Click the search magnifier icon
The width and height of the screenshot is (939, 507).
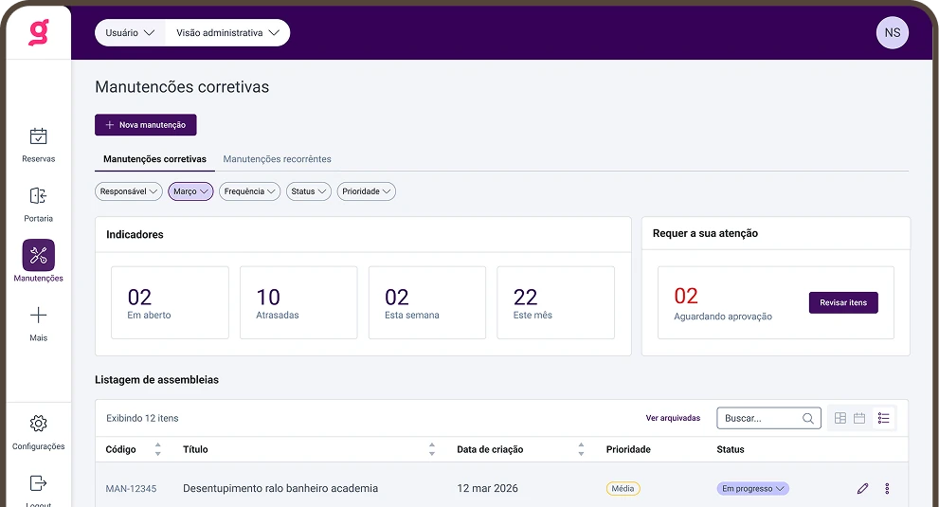point(808,418)
